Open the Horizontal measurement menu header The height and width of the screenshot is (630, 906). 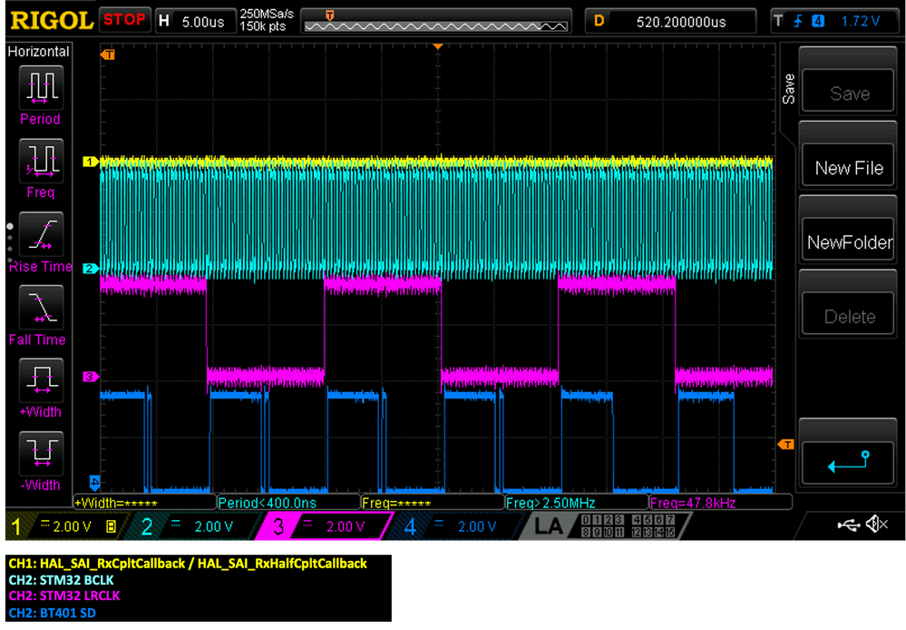click(39, 52)
